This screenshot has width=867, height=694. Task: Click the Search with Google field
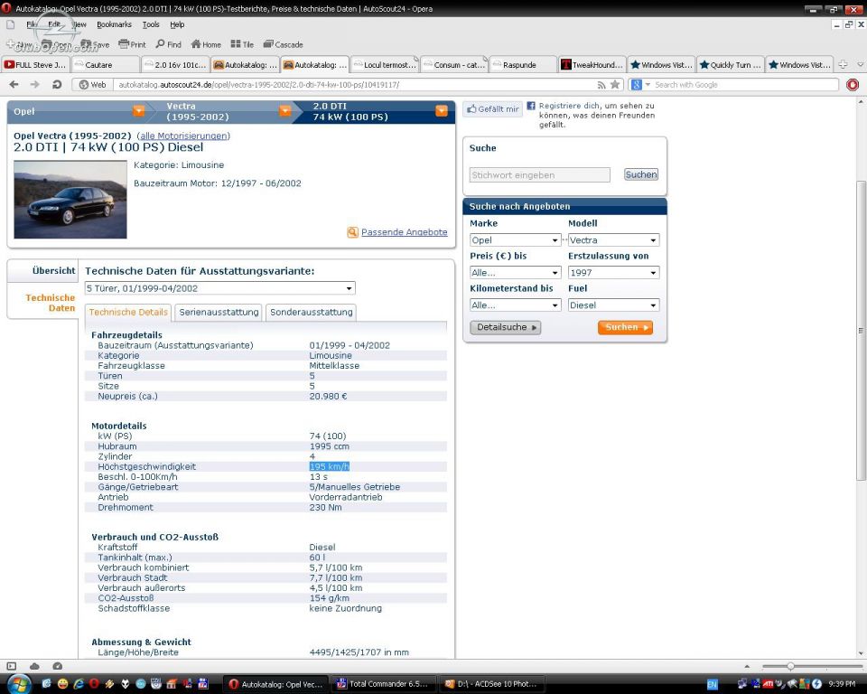click(x=745, y=85)
